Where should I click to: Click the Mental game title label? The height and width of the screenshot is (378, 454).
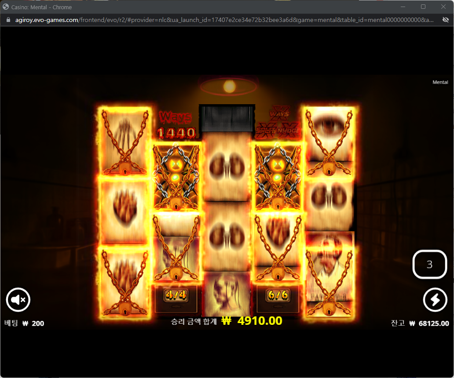(440, 82)
